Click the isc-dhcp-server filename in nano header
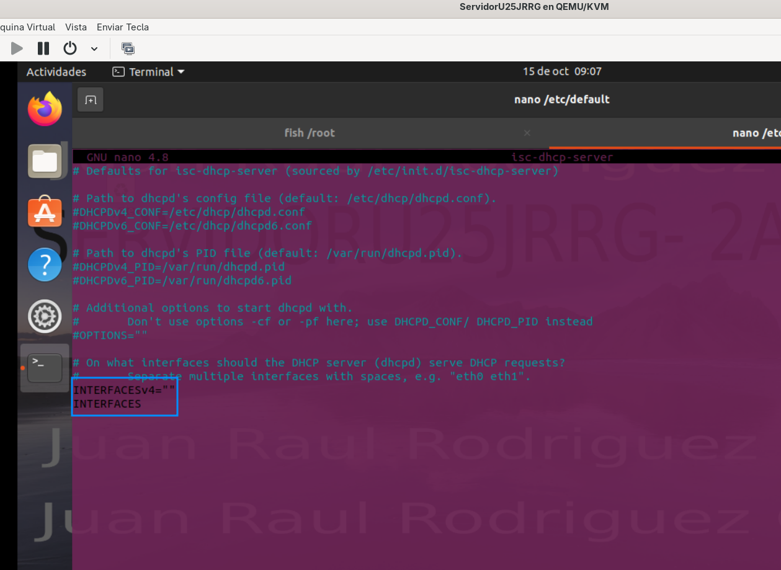Viewport: 781px width, 570px height. tap(562, 158)
